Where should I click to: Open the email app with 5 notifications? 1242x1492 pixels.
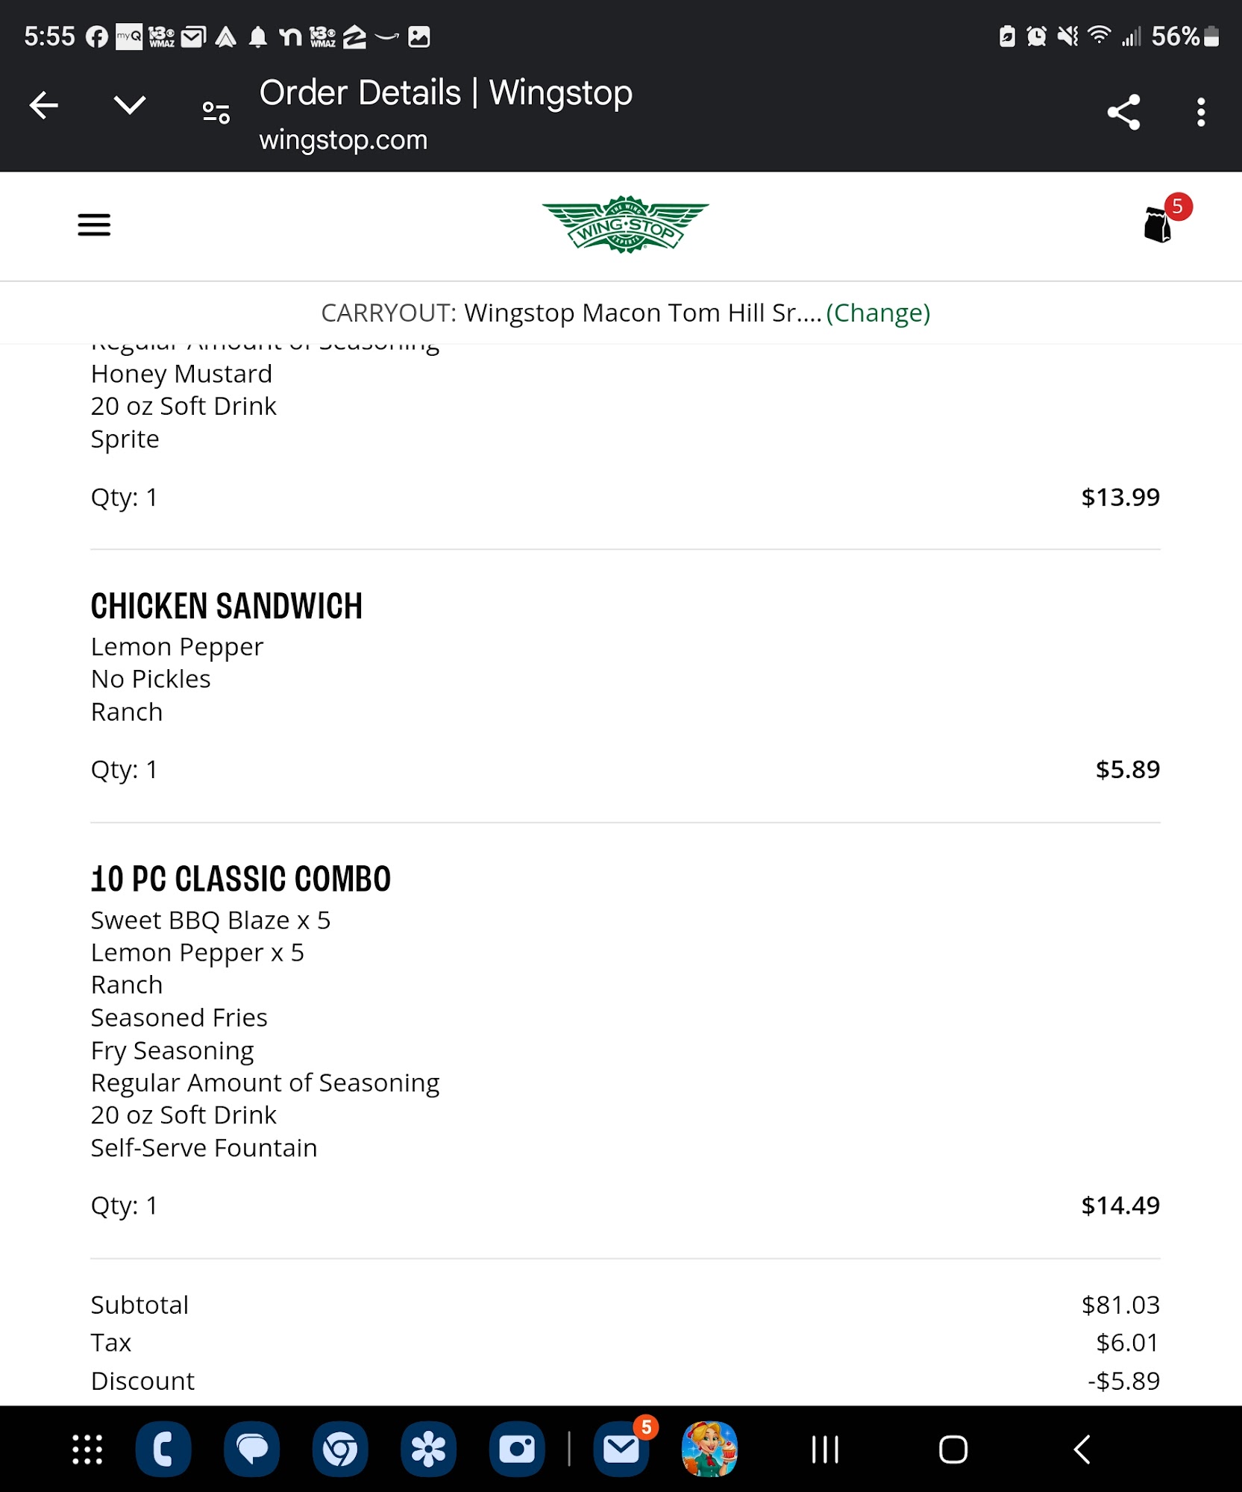pyautogui.click(x=620, y=1448)
